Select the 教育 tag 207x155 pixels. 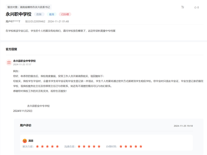(52, 14)
